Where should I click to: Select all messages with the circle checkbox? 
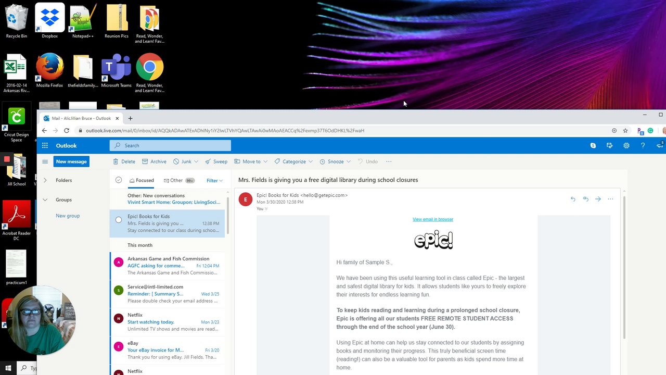click(x=119, y=180)
